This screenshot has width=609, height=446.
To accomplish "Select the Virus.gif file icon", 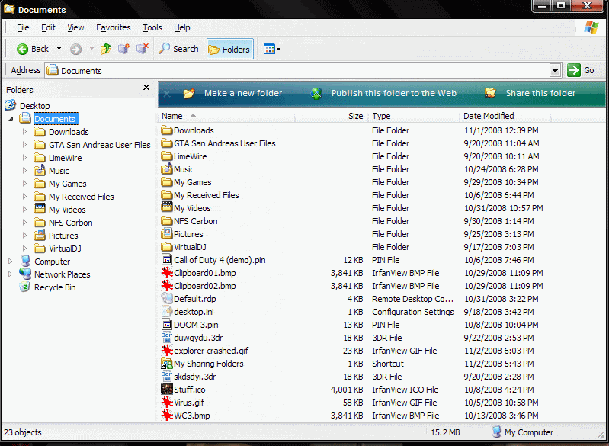I will (167, 403).
